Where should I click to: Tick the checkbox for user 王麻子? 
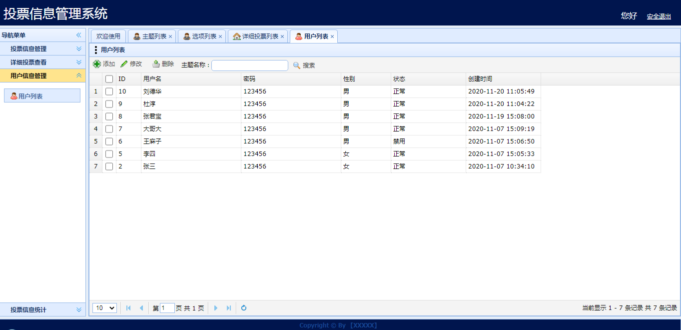click(x=109, y=141)
